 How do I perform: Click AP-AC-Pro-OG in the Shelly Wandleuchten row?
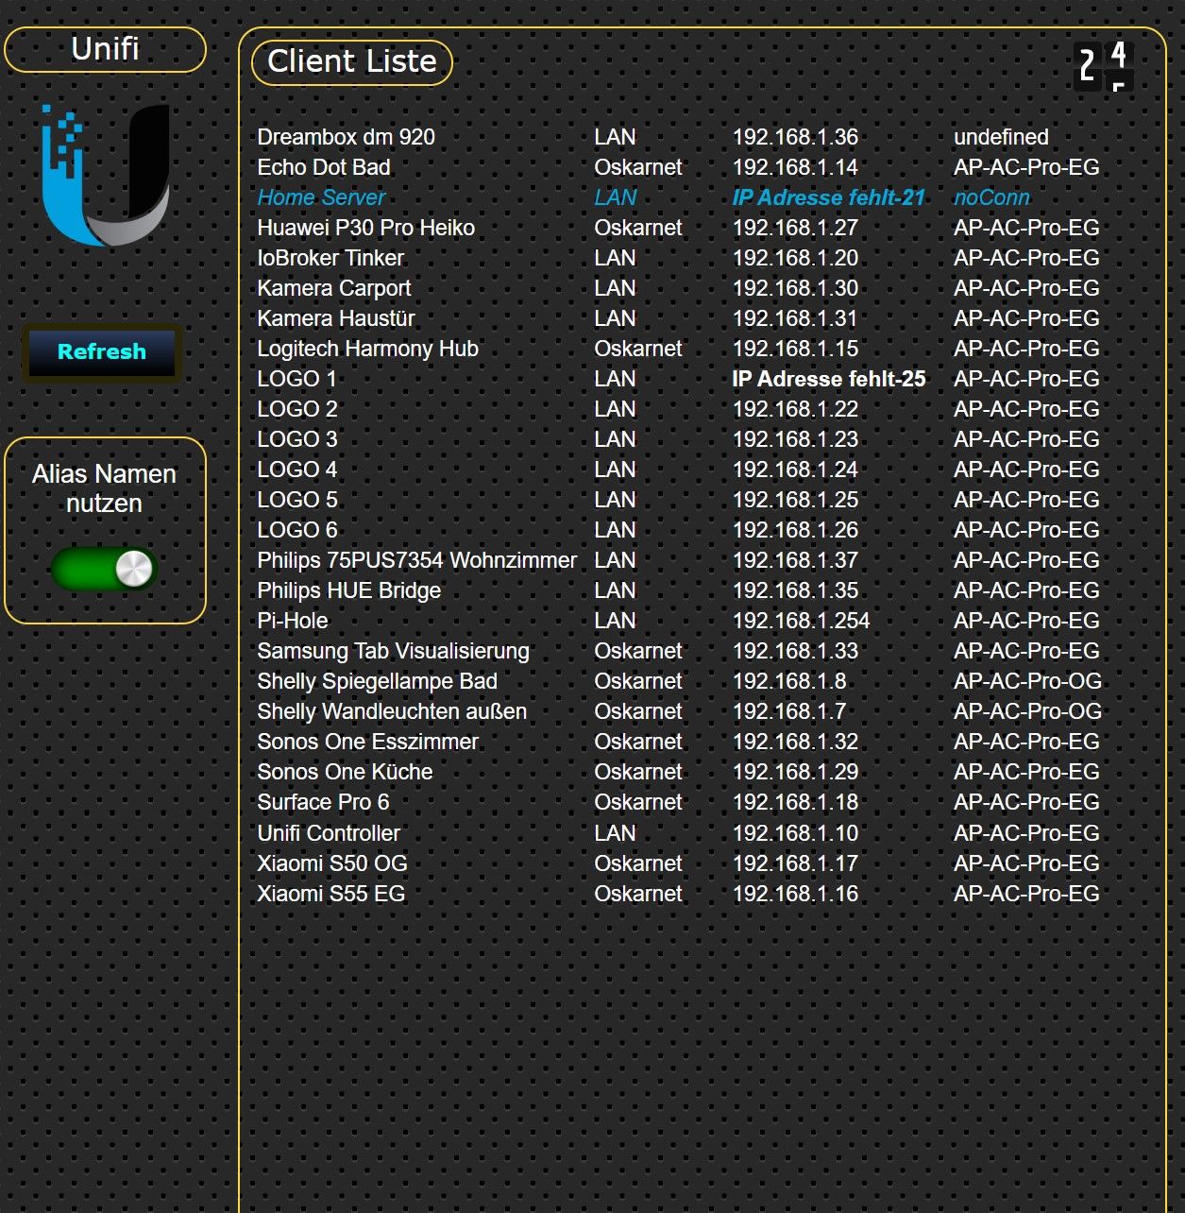click(x=1027, y=711)
